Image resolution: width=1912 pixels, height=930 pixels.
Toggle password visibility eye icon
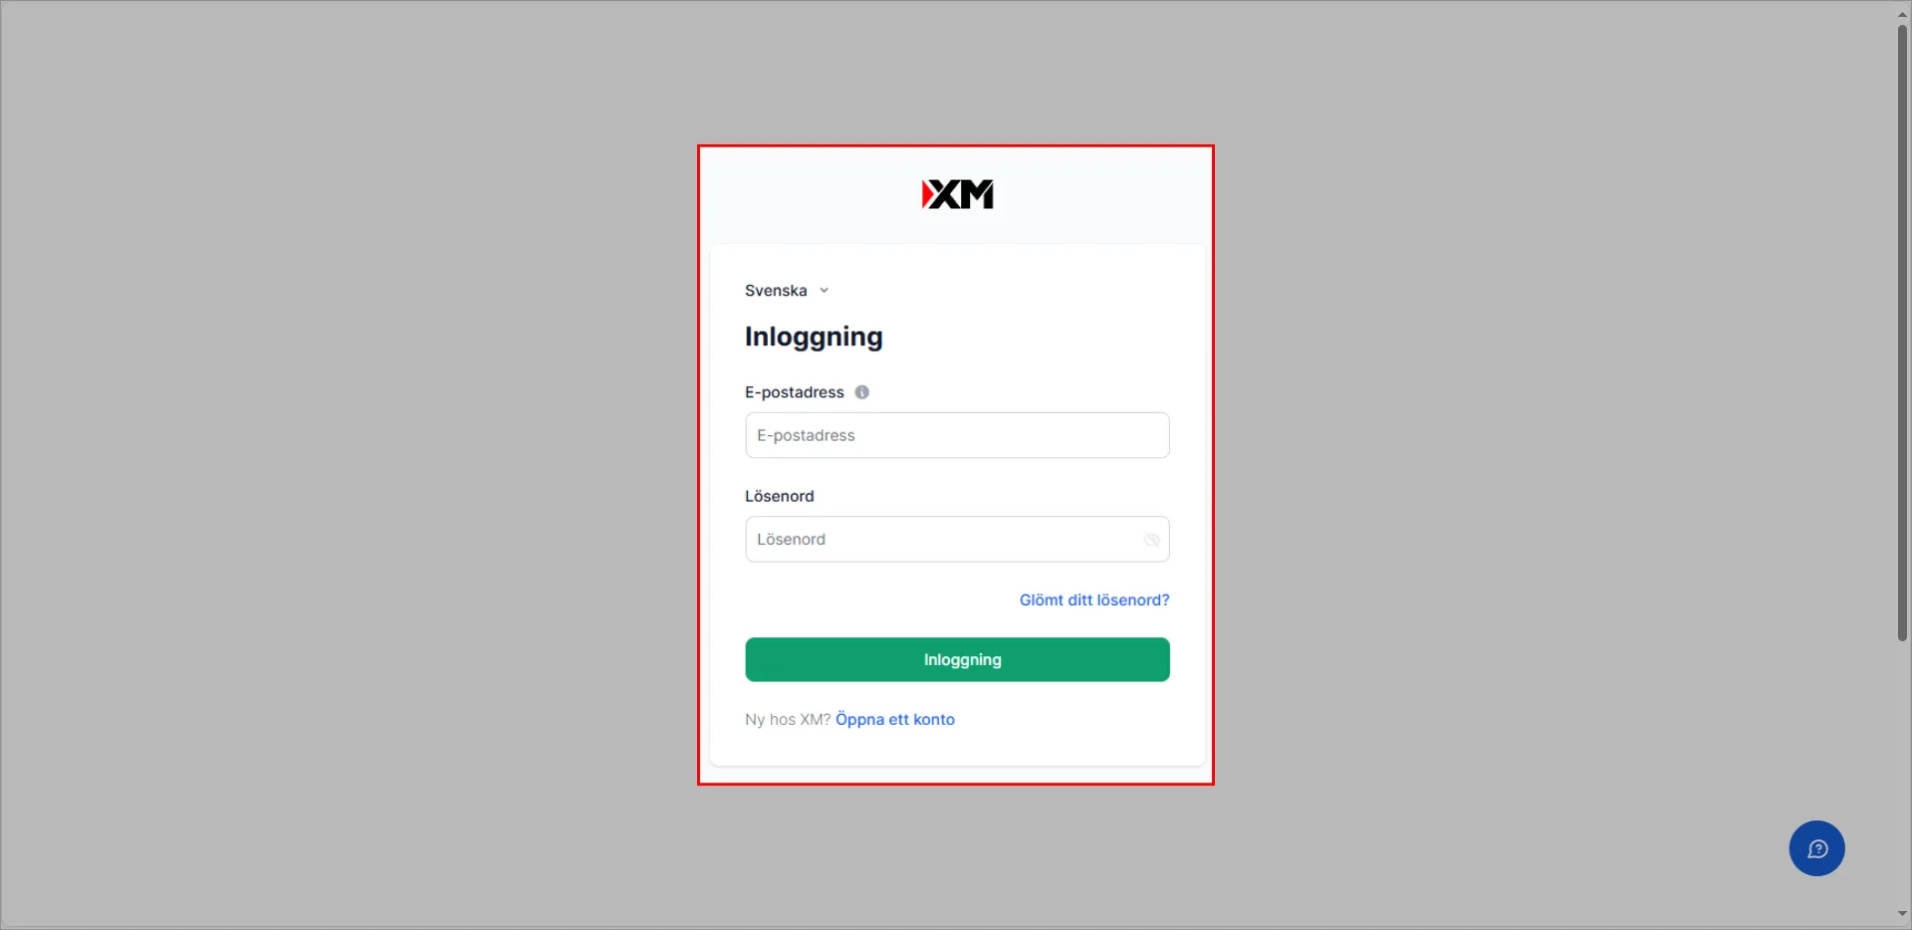coord(1151,540)
